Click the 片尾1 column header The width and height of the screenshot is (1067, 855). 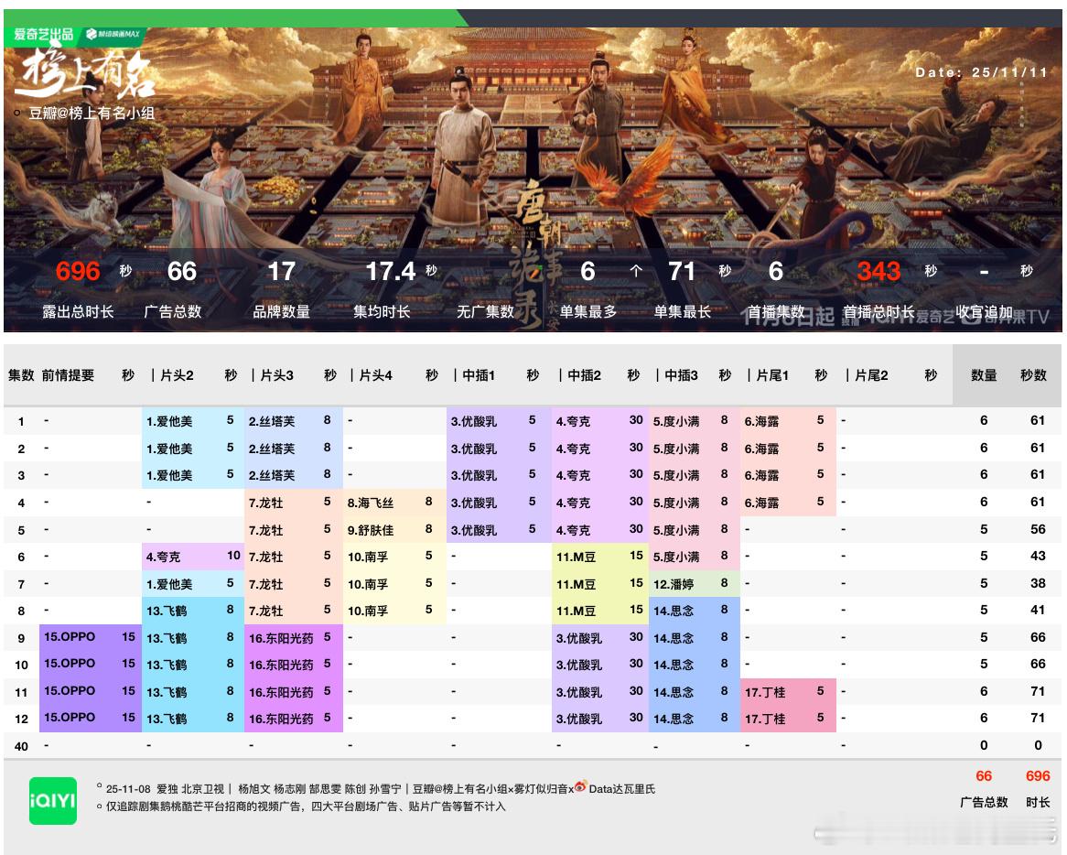tap(772, 375)
